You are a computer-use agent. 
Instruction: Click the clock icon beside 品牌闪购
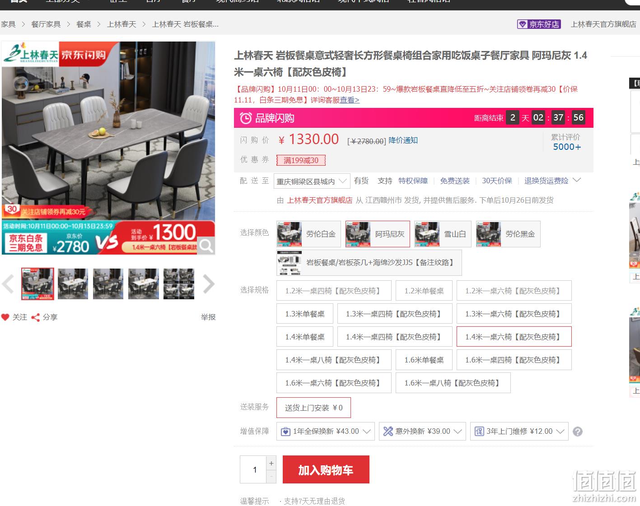point(246,118)
